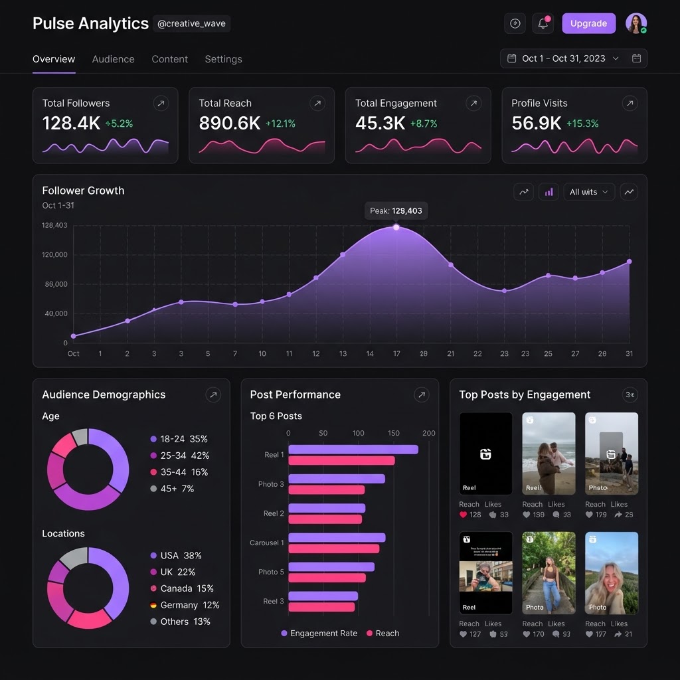Switch to the Content tab
The height and width of the screenshot is (680, 680).
(169, 59)
